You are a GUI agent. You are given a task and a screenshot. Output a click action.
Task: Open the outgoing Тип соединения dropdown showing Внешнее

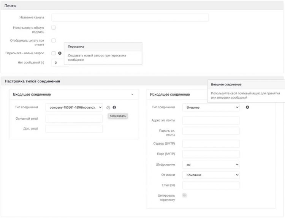click(211, 107)
